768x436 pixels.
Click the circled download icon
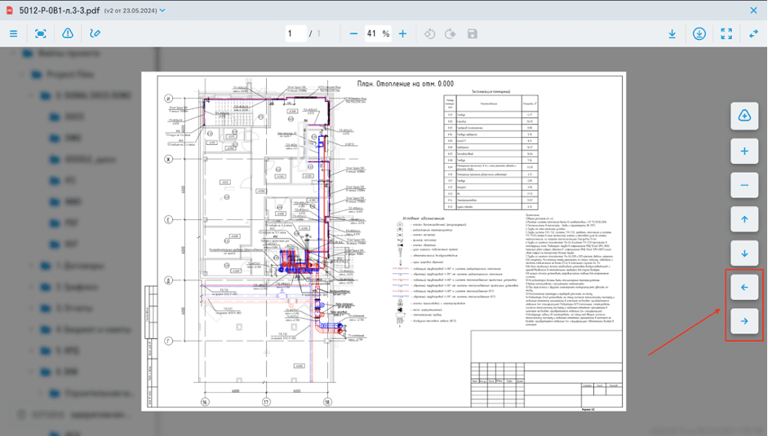point(699,33)
